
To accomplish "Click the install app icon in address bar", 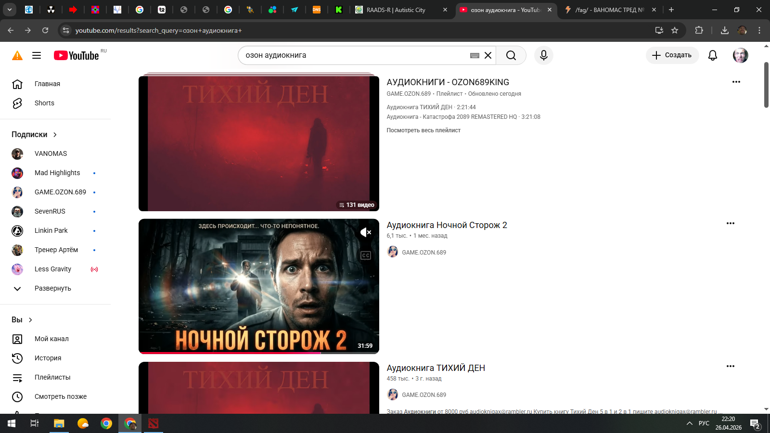I will pos(659,30).
